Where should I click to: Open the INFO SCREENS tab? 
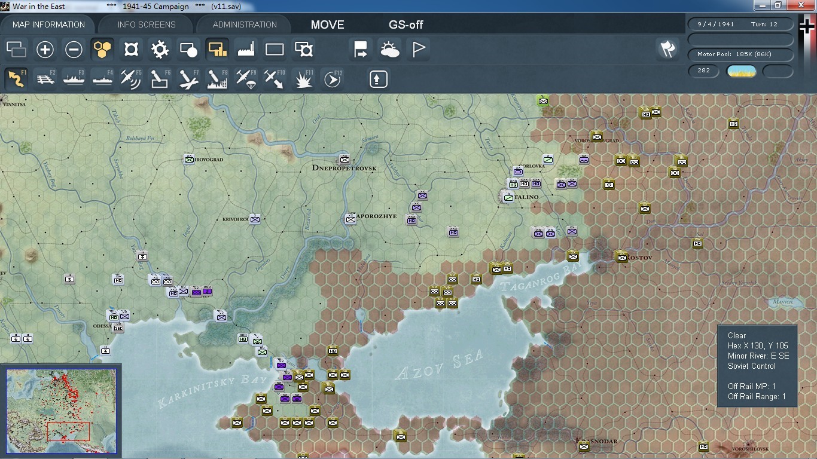[x=147, y=25]
